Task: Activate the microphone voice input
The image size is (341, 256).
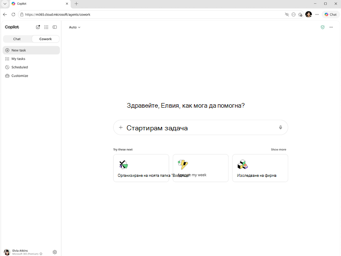Action: 281,127
